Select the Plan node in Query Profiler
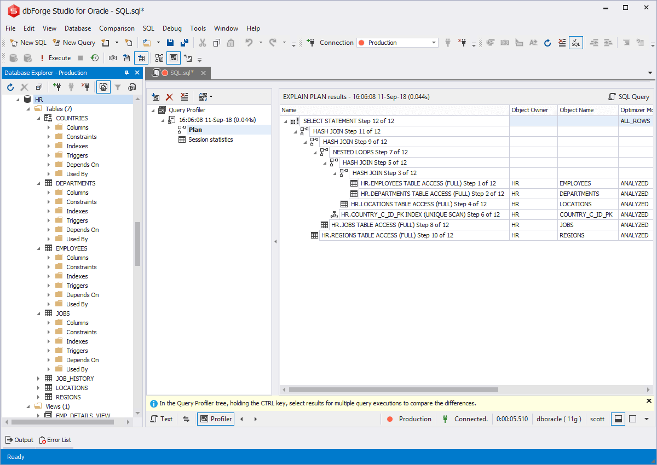Screen dimensions: 657x465 click(x=195, y=130)
